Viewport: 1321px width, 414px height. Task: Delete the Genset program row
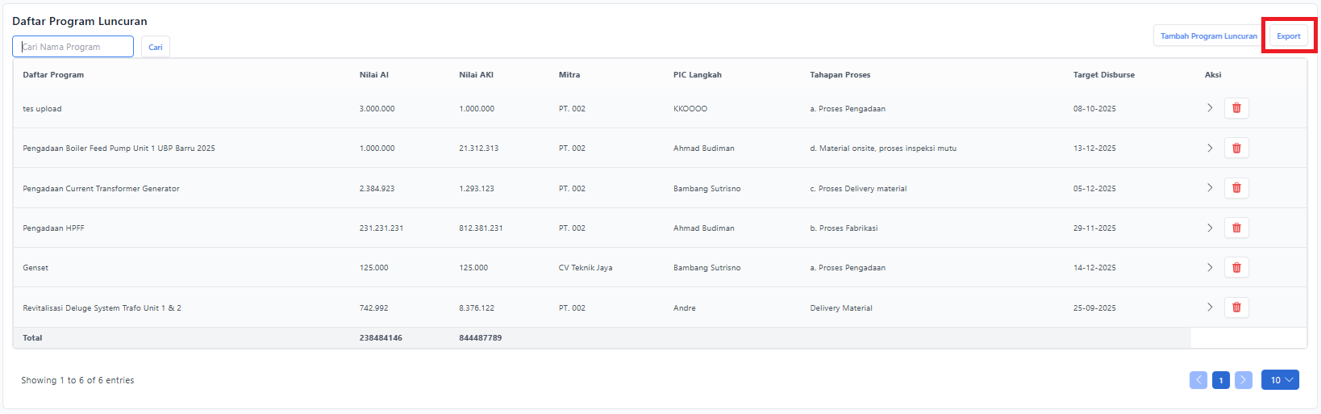point(1236,267)
